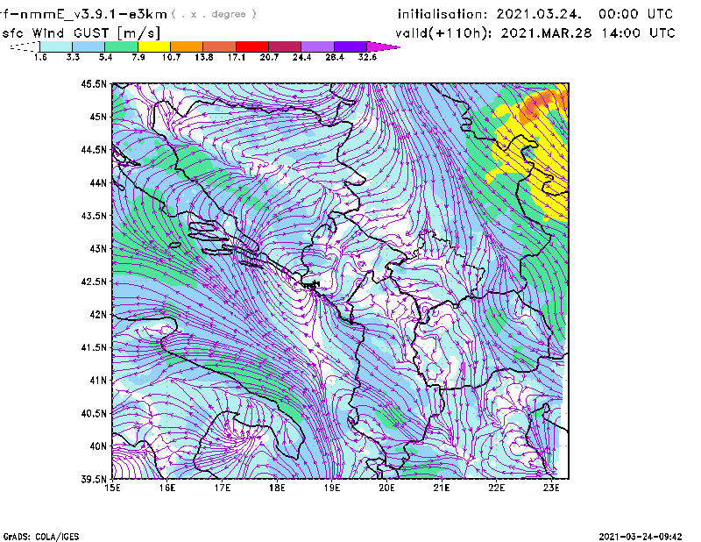Click the 42N latitude label
701x542 pixels.
(98, 315)
